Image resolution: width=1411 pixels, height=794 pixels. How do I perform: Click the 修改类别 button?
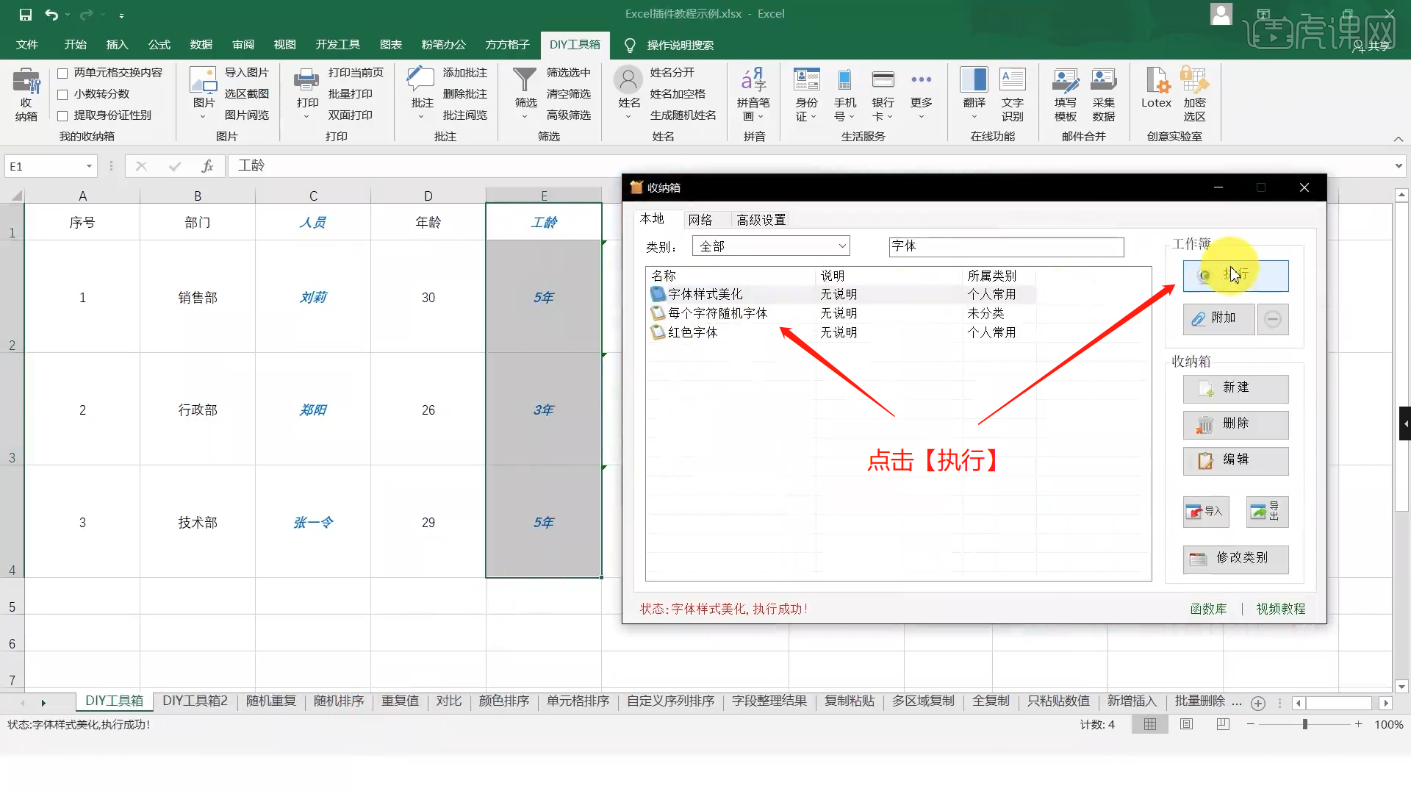coord(1235,559)
